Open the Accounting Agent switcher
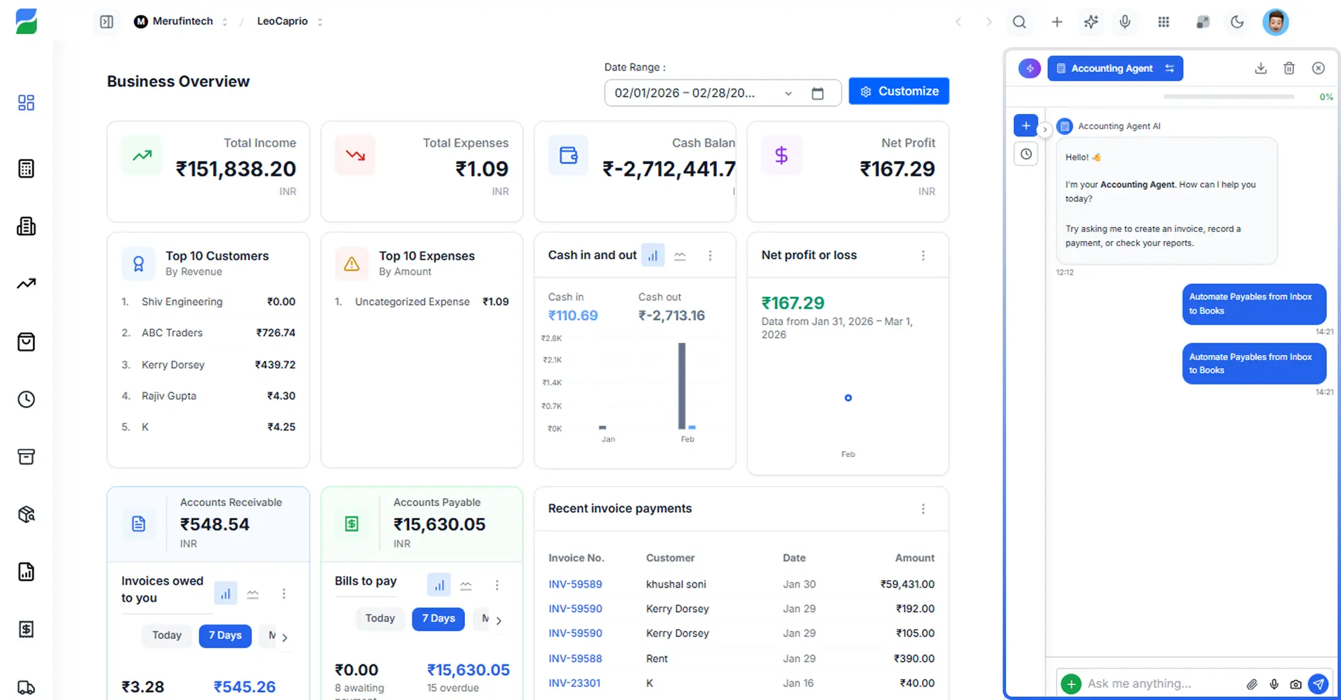This screenshot has height=700, width=1341. click(x=1171, y=68)
